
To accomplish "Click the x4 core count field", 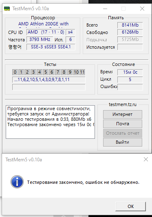I will click(x=70, y=32).
